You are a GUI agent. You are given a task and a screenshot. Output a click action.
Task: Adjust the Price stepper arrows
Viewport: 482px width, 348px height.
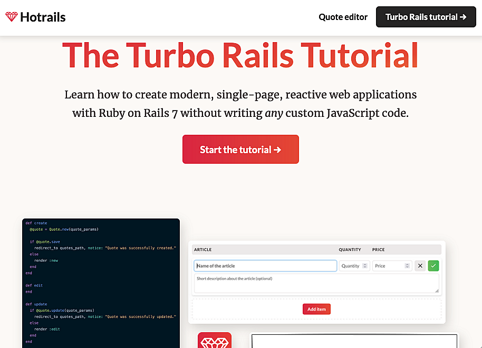pos(407,266)
